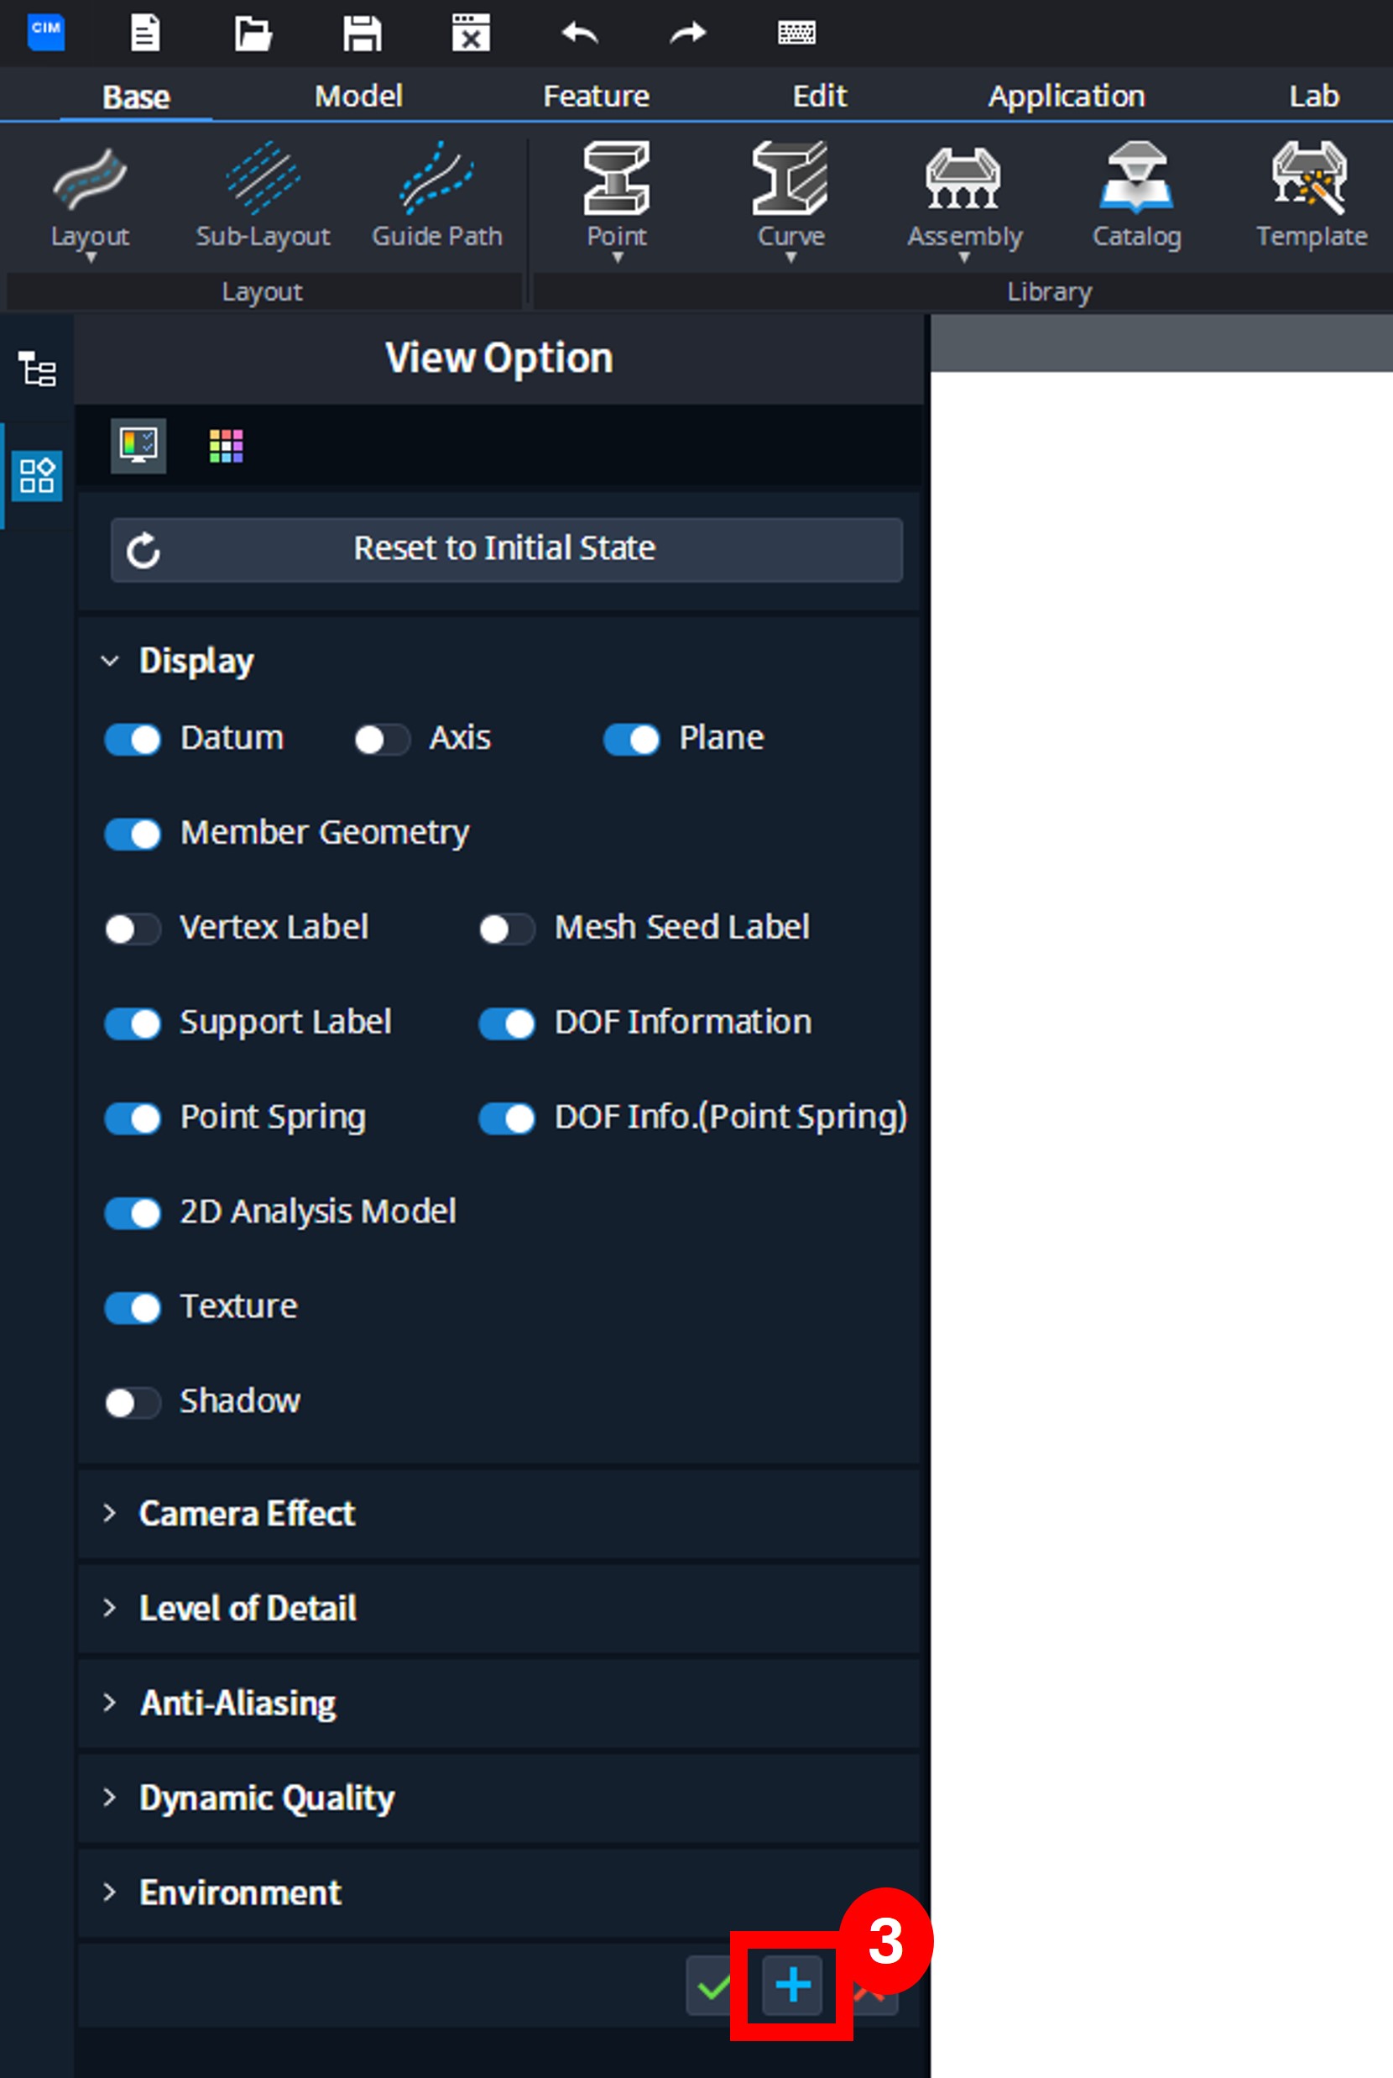Click Reset to Initial State button
Image resolution: width=1393 pixels, height=2078 pixels.
pos(506,549)
